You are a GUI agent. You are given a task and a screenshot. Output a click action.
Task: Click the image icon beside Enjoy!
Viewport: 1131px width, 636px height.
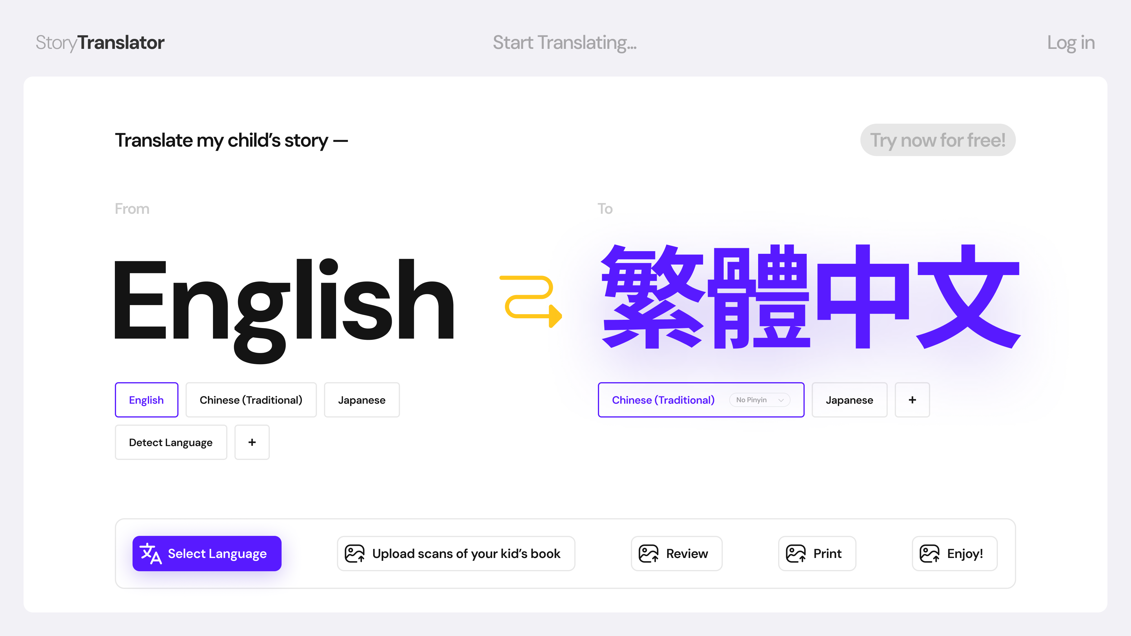pyautogui.click(x=930, y=554)
